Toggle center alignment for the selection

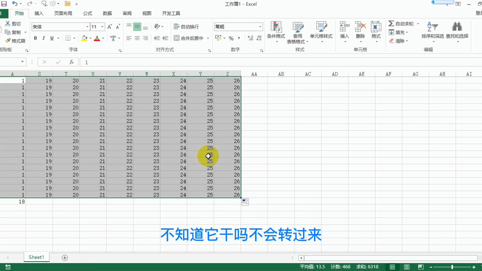click(x=137, y=38)
